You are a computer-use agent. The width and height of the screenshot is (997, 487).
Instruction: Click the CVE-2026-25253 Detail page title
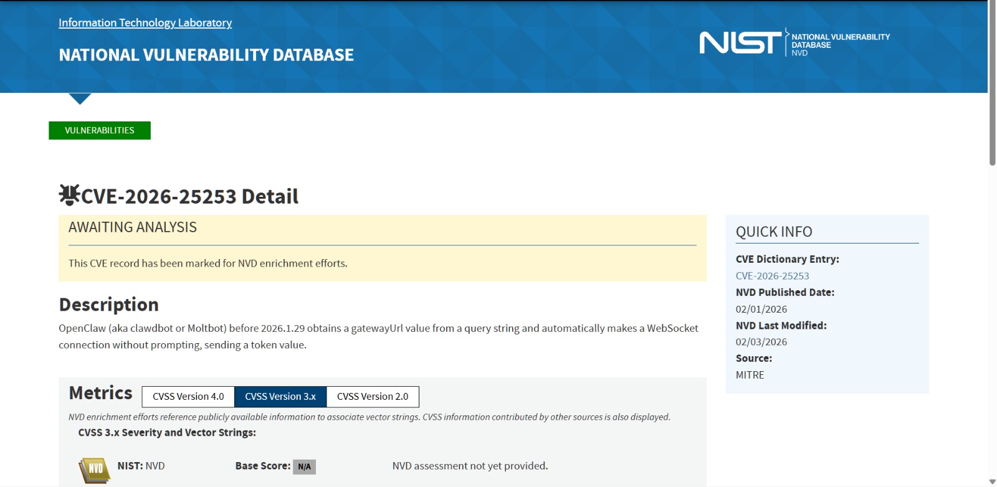click(x=189, y=197)
